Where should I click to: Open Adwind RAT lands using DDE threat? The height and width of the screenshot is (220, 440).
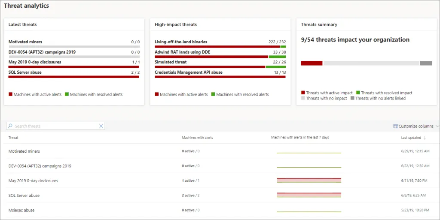(x=182, y=52)
